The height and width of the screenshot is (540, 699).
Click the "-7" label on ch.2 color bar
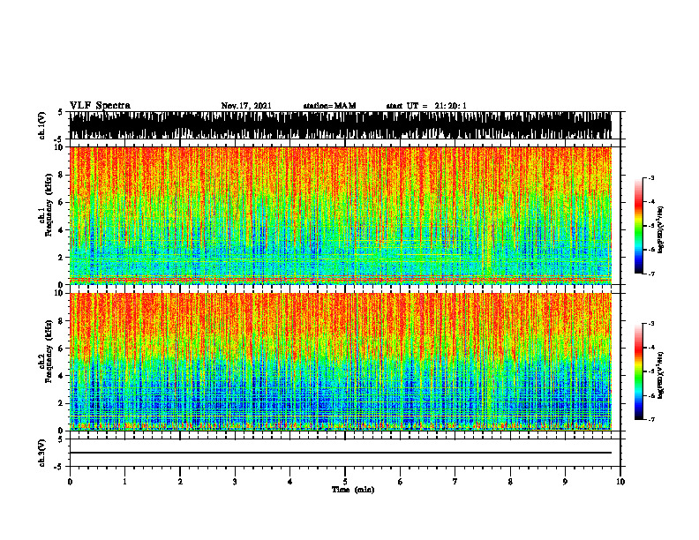pyautogui.click(x=651, y=420)
